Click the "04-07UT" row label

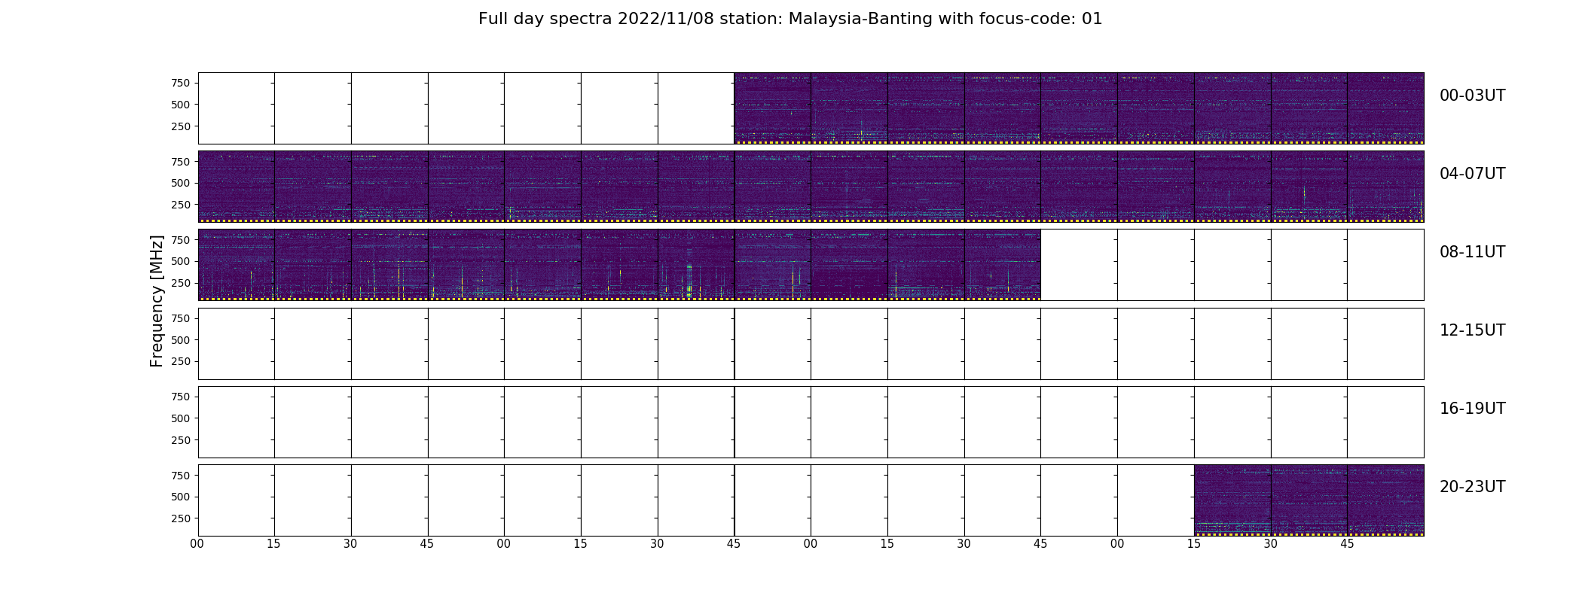pos(1472,174)
